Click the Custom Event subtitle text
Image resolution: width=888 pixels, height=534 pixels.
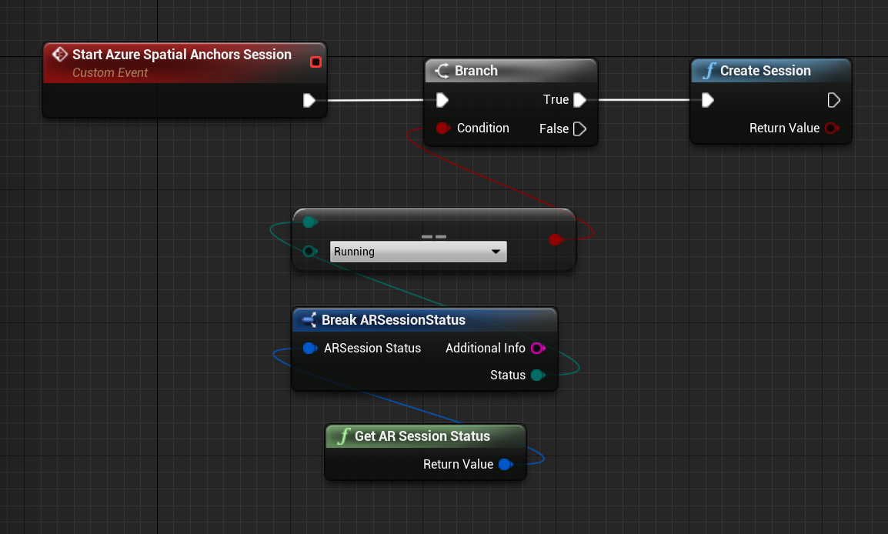[x=110, y=72]
